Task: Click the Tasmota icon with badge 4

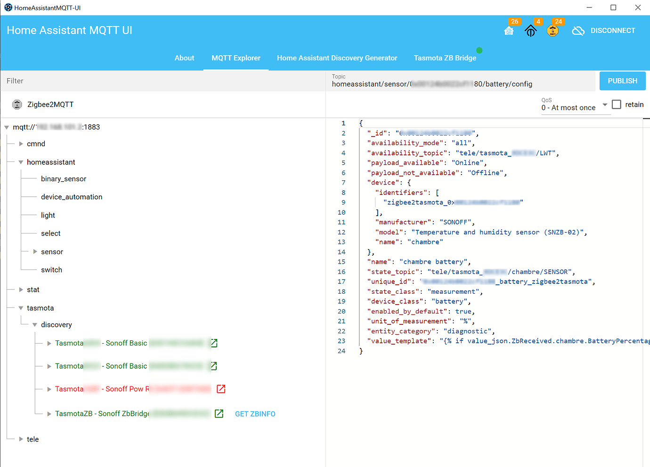Action: coord(531,31)
